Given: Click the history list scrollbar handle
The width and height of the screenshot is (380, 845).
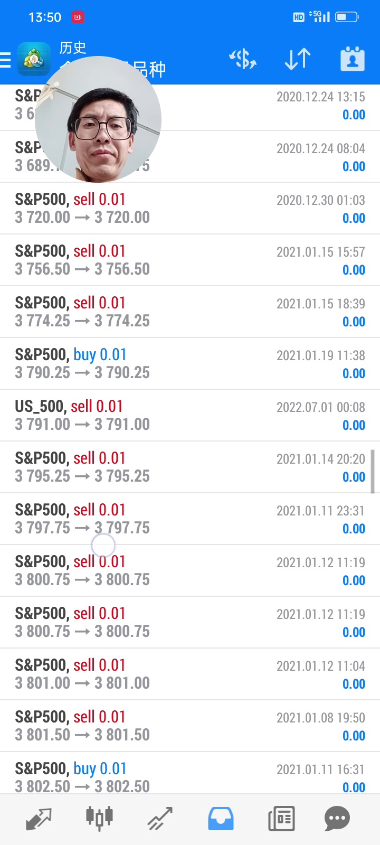Looking at the screenshot, I should tap(373, 471).
